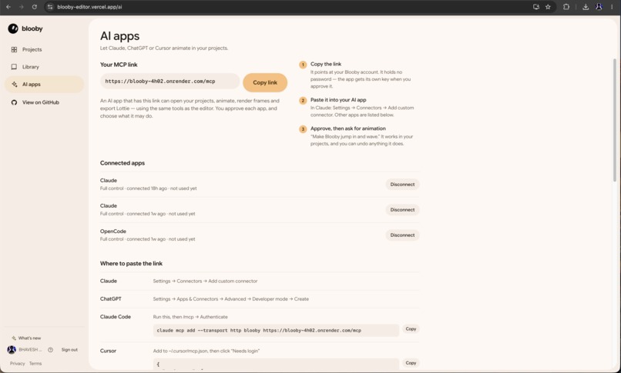The height and width of the screenshot is (373, 621).
Task: Disconnect Claude connected 1w ago
Action: [402, 210]
